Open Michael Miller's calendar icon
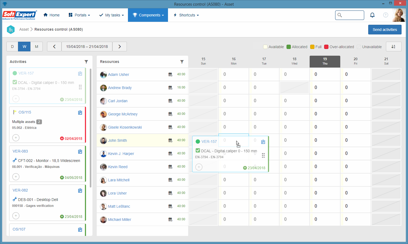Viewport: 408px width, 244px height. (x=170, y=220)
